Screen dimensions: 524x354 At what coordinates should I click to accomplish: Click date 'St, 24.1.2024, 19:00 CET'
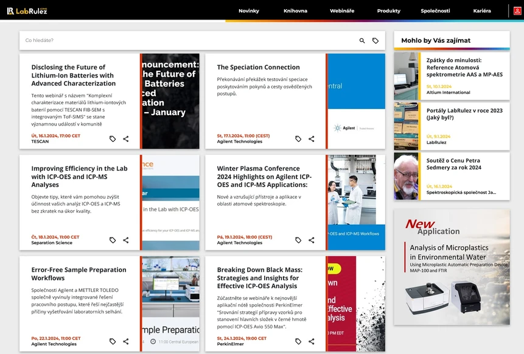tap(242, 338)
